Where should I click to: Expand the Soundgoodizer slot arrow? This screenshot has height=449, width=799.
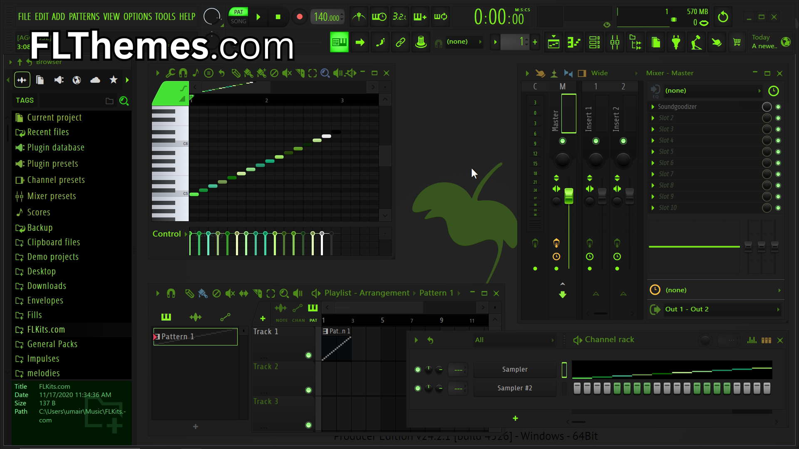653,107
